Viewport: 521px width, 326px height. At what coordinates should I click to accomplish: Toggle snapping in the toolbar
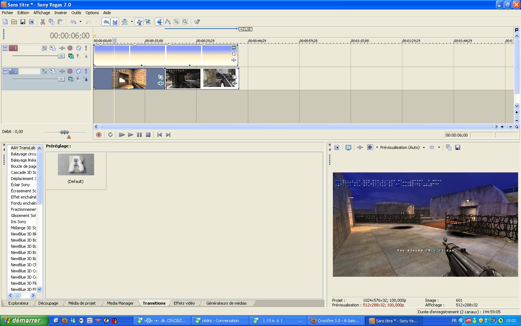pyautogui.click(x=106, y=22)
